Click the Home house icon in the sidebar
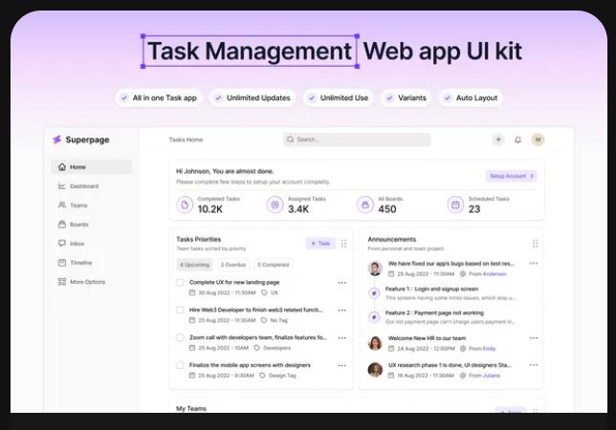Image resolution: width=616 pixels, height=430 pixels. [62, 166]
